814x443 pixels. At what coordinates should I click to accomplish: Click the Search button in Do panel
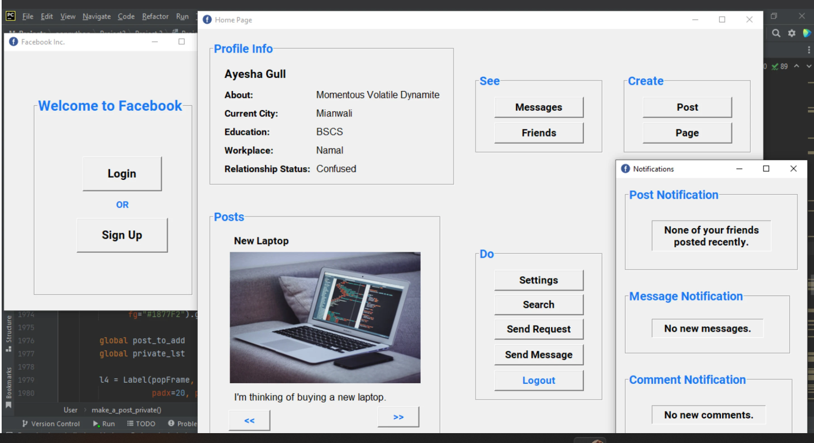point(539,305)
